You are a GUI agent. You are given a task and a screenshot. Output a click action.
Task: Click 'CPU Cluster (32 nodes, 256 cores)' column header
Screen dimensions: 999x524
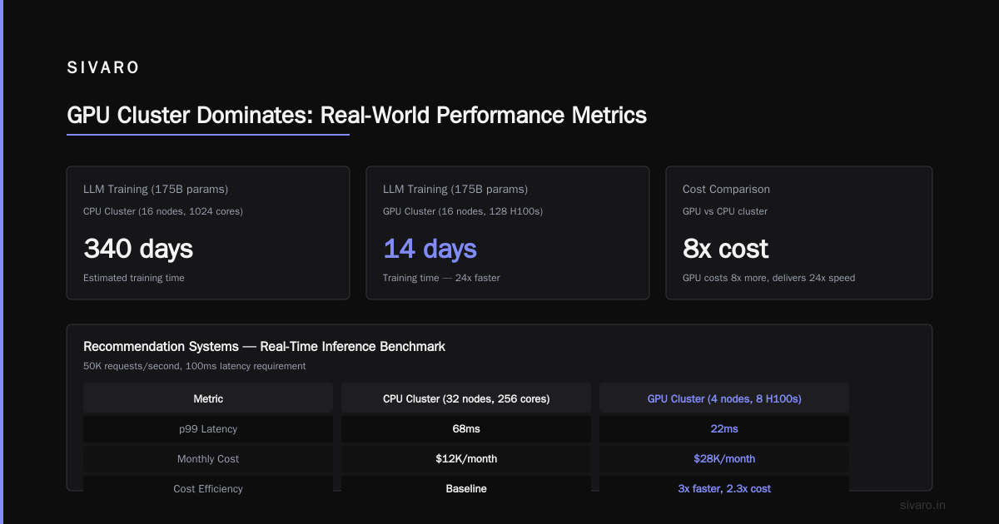[x=466, y=398]
